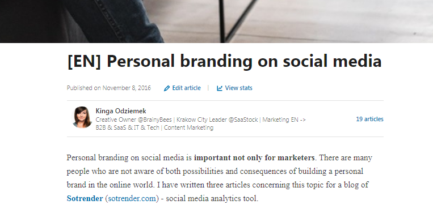Viewport: 433px width, 209px height.
Task: Click the pencil icon beside Edit article
Action: click(166, 88)
